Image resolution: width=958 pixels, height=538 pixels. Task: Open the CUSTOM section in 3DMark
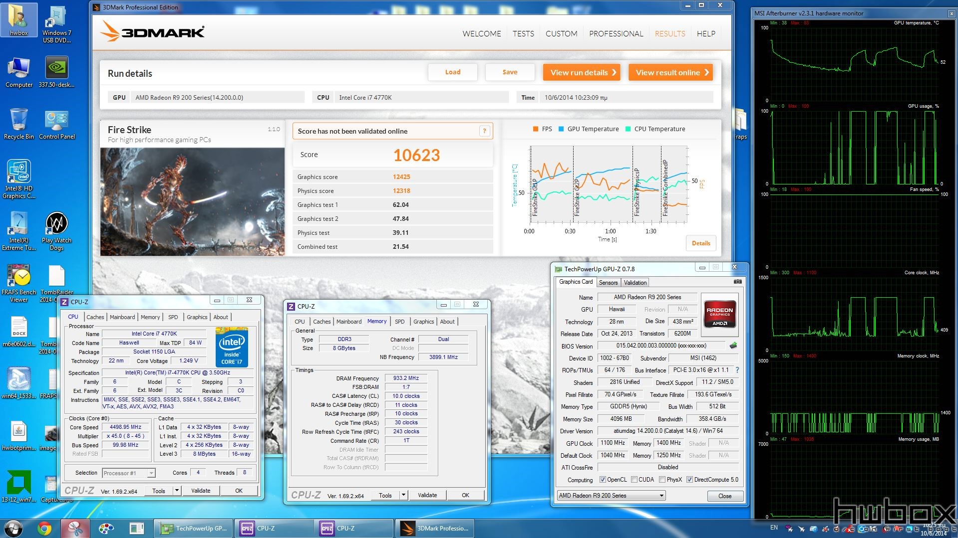coord(561,33)
